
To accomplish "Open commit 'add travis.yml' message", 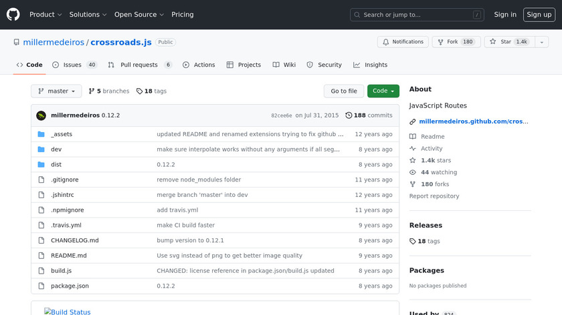I will [177, 210].
